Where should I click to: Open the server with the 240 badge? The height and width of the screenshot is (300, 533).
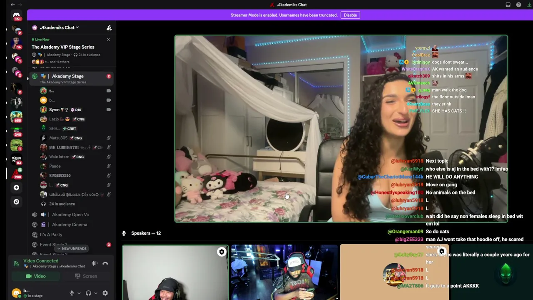pos(16,131)
